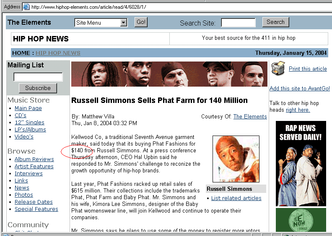Click the 'HIP HOP NEWS' section heading
The height and width of the screenshot is (236, 332).
[41, 38]
